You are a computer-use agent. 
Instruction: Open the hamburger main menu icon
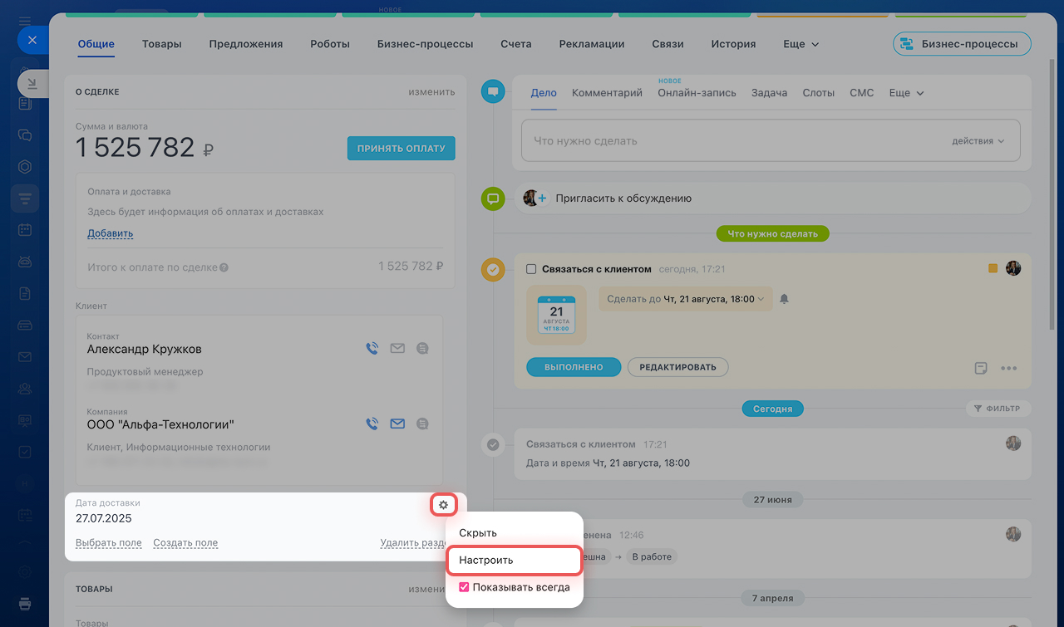coord(25,21)
